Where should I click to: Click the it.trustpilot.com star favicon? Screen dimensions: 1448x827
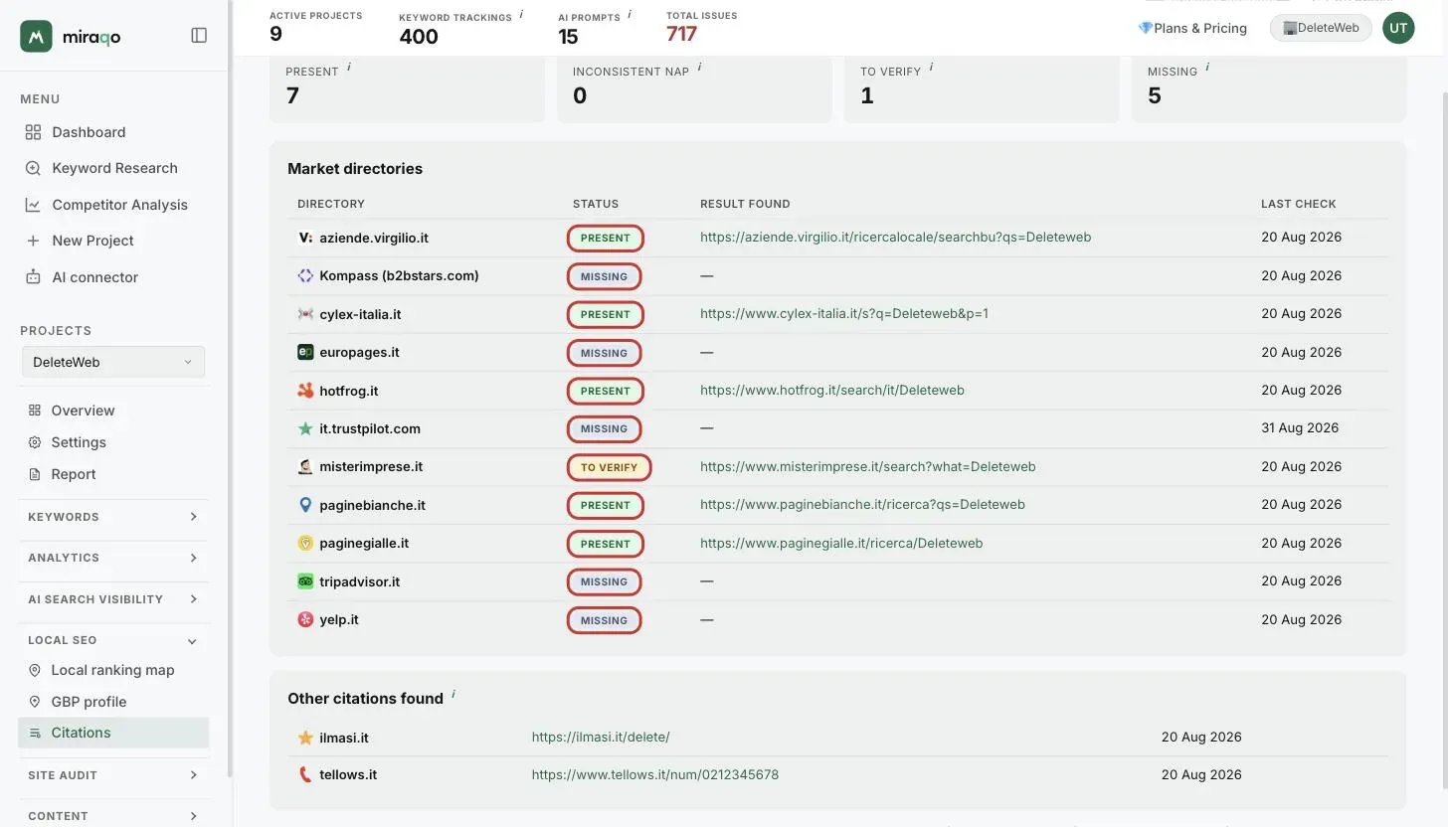305,428
